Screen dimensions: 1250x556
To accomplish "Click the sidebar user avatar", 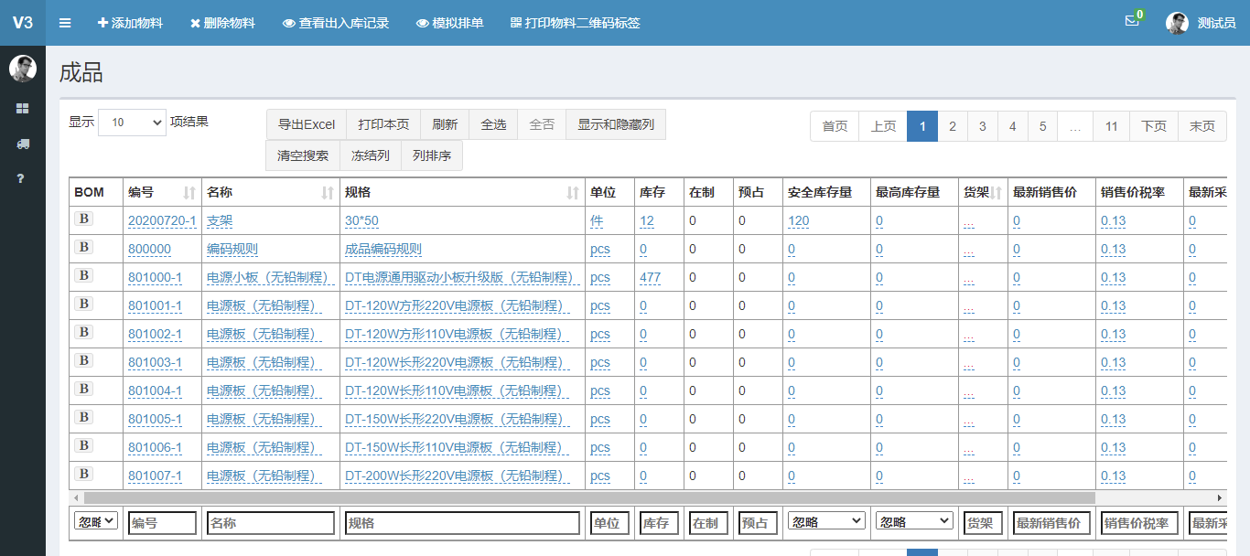I will (23, 69).
